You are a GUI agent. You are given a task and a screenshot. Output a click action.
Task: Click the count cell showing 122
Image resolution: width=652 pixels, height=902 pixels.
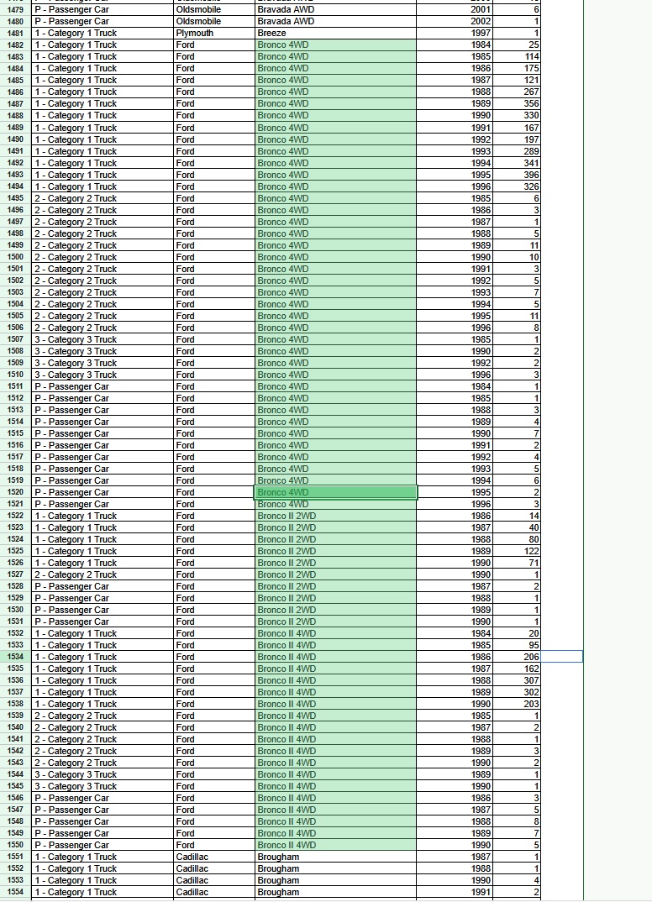pos(517,551)
